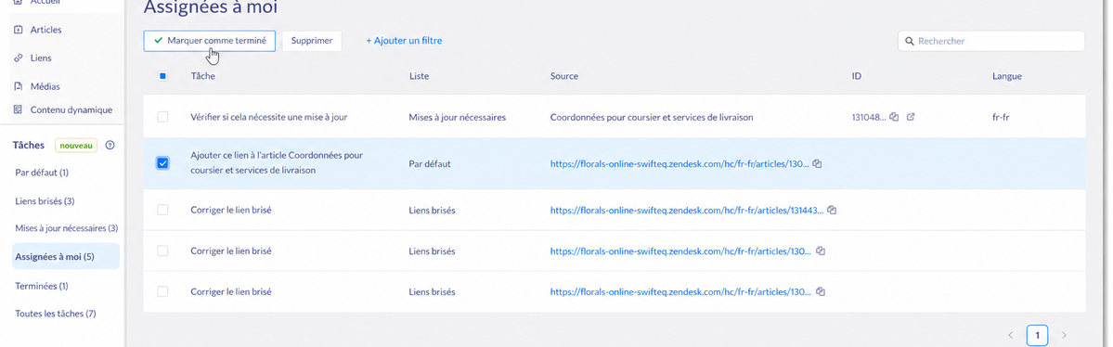Click the Supprimer button

[312, 41]
